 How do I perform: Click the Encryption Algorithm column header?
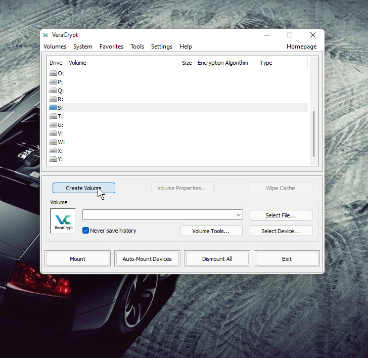226,63
